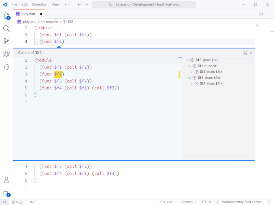Open the File menu
This screenshot has height=205, width=274.
coord(14,4)
